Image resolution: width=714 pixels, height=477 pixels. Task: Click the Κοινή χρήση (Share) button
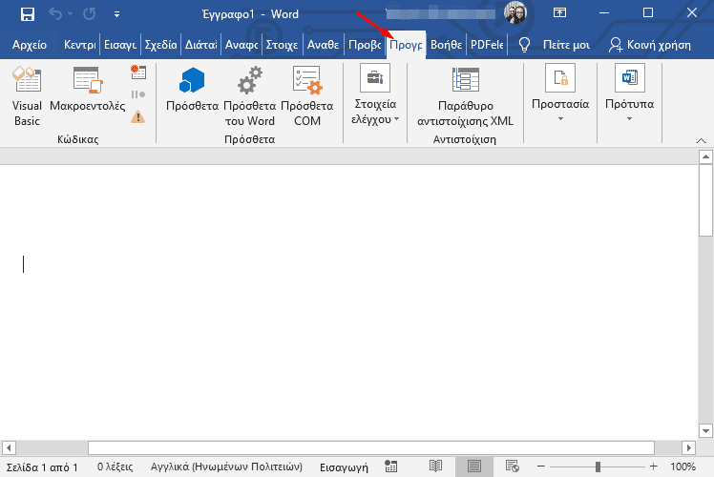click(650, 45)
